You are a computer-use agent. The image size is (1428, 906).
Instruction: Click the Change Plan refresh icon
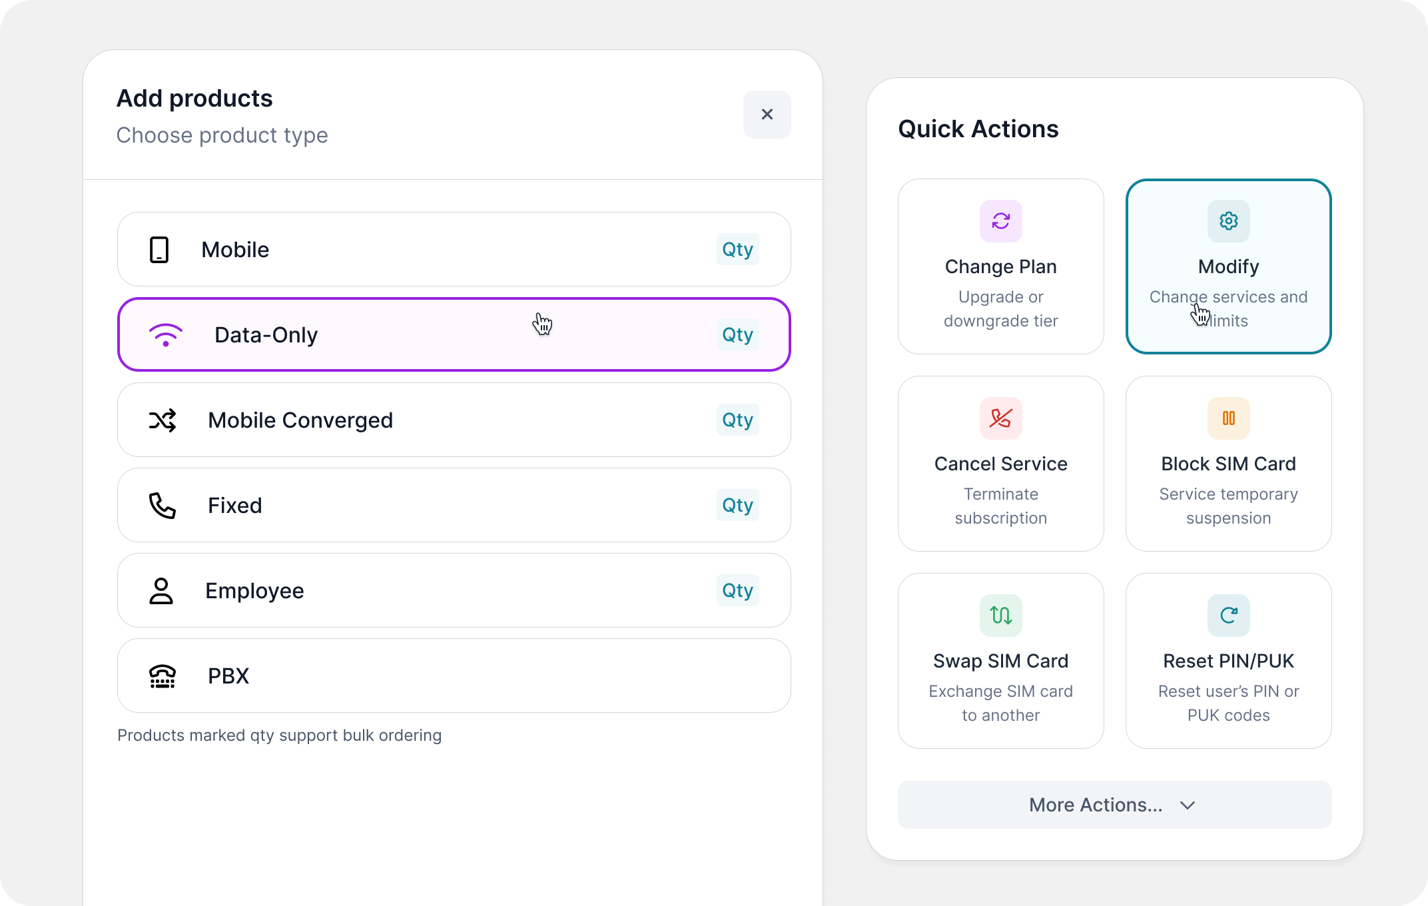click(x=1000, y=221)
